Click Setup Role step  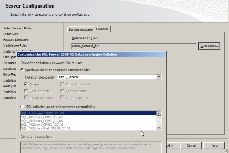(x=11, y=34)
